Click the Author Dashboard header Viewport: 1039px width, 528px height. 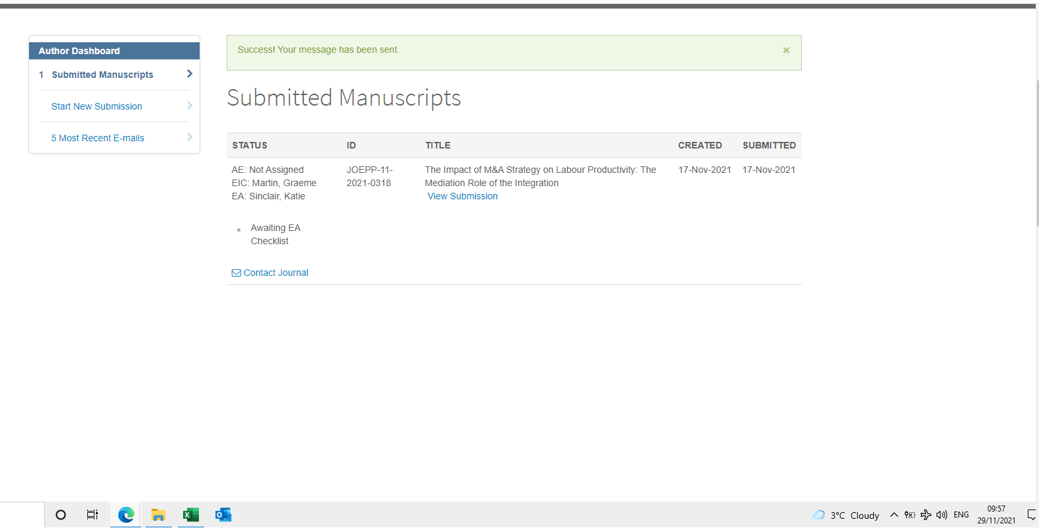[114, 51]
